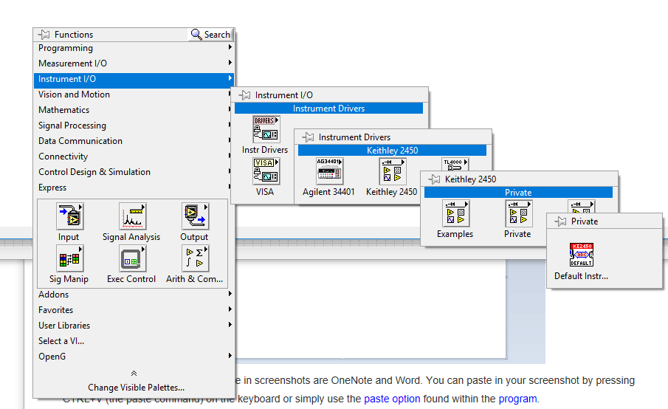Click the Instrument Drivers highlighted header
The width and height of the screenshot is (668, 409).
click(x=328, y=109)
